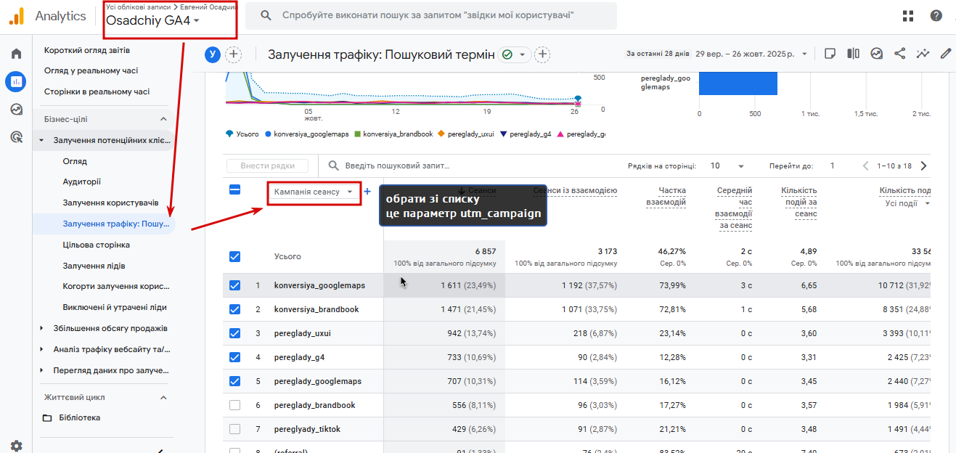
Task: Add a comparison with the dashed plus icon
Action: click(234, 54)
